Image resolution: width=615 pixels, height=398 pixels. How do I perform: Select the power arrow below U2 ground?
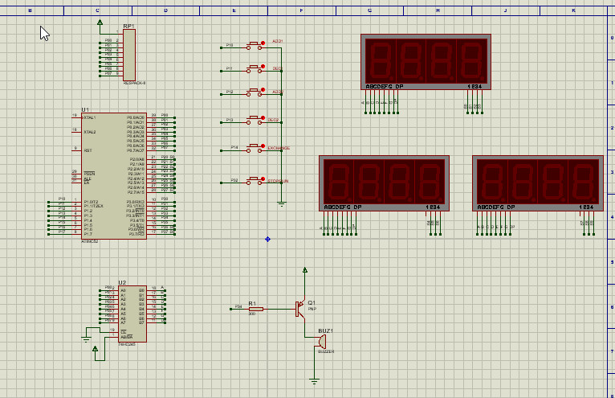[x=95, y=349]
